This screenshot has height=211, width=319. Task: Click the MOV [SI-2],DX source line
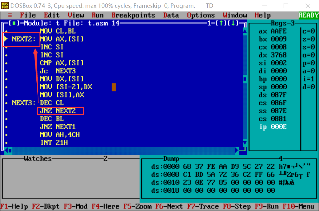coord(66,87)
